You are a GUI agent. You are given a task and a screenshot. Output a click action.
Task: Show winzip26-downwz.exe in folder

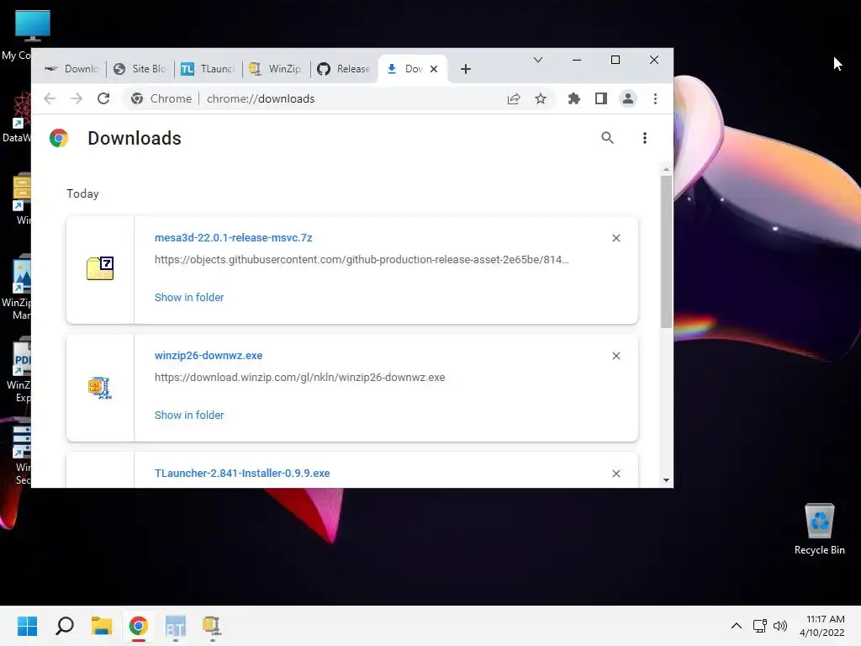pos(189,416)
